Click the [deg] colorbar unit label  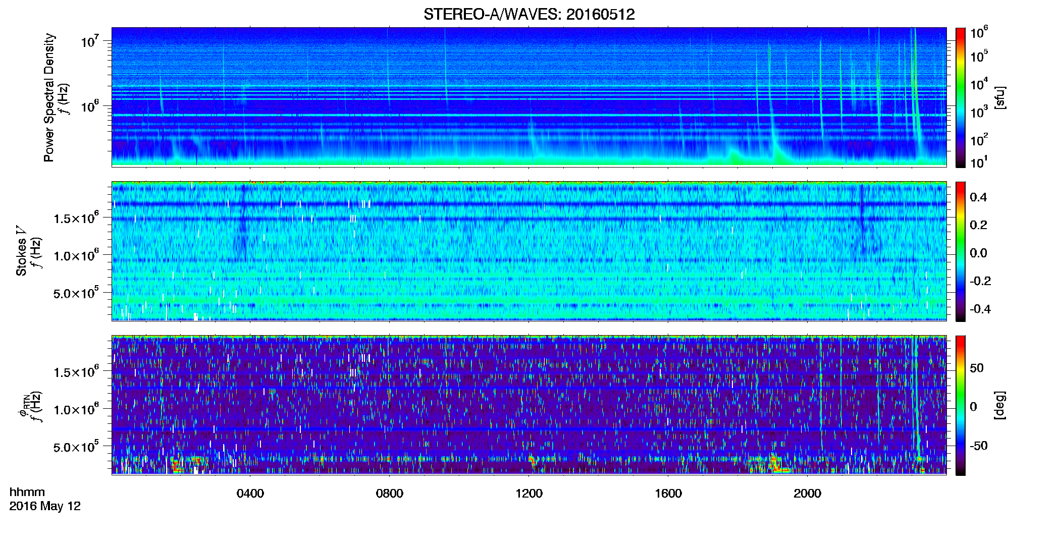click(x=999, y=405)
